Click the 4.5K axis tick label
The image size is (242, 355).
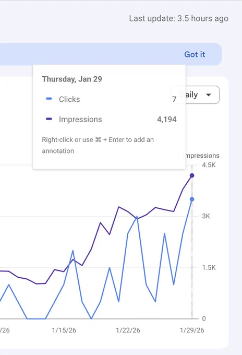click(209, 165)
